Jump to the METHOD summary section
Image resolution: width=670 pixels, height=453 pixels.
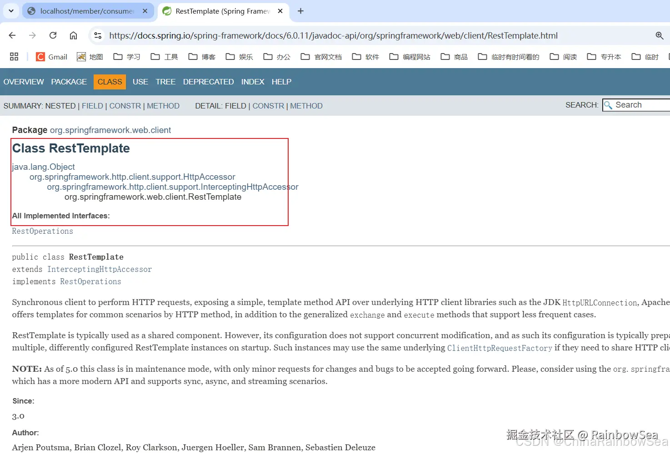163,106
